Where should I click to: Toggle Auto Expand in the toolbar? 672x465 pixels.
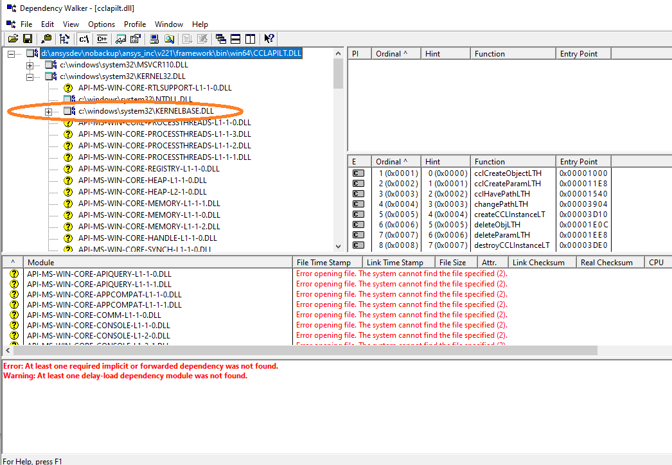coord(64,39)
